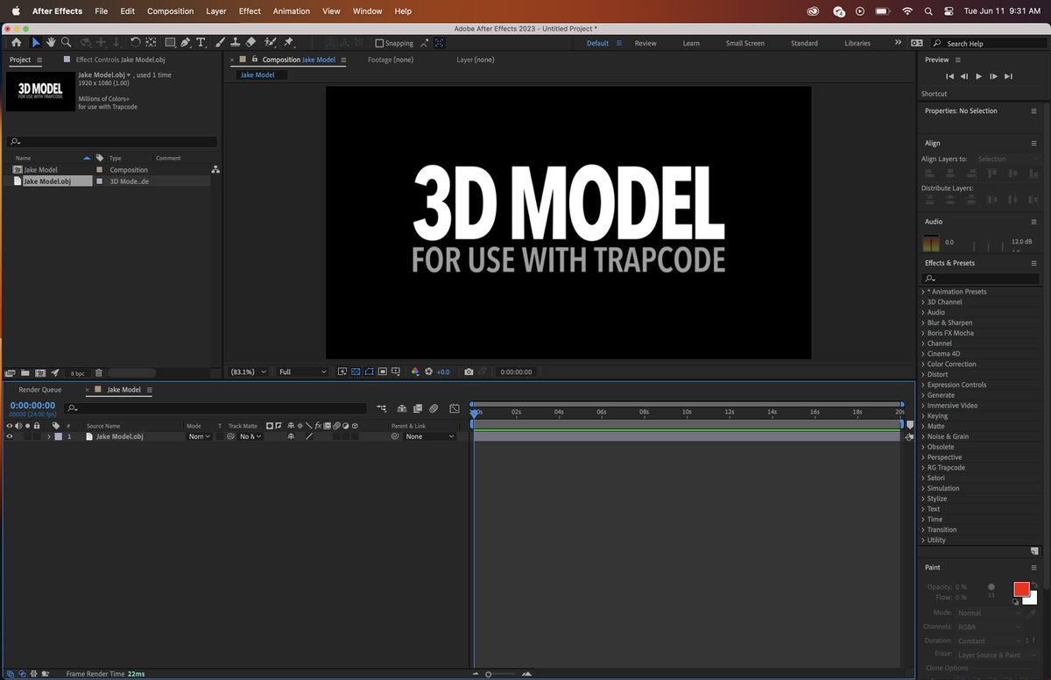Open Mode dropdown for Jake Model.obj layer

199,436
